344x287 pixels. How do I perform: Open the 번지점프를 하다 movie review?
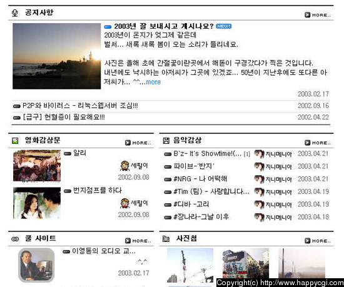pyautogui.click(x=97, y=190)
